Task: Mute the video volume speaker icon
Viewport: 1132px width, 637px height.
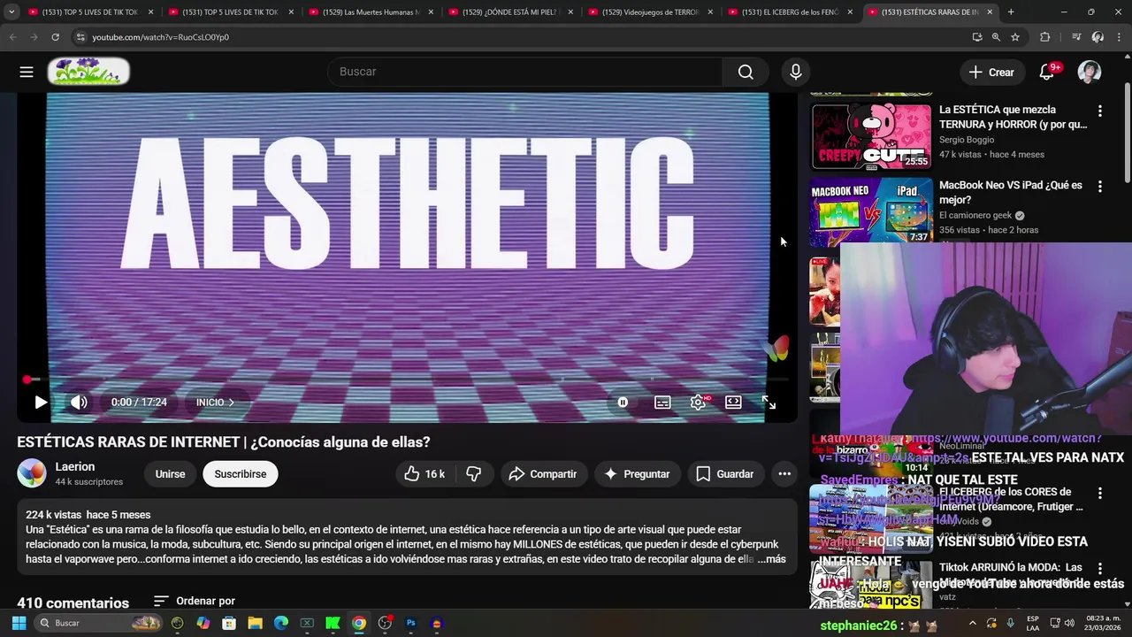Action: tap(79, 403)
